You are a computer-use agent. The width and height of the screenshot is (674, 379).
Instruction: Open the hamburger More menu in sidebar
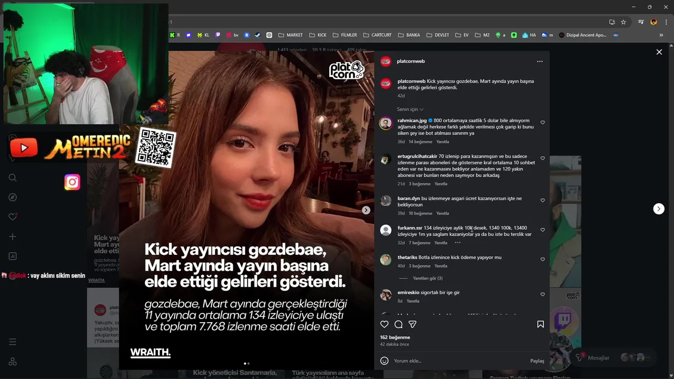13,342
